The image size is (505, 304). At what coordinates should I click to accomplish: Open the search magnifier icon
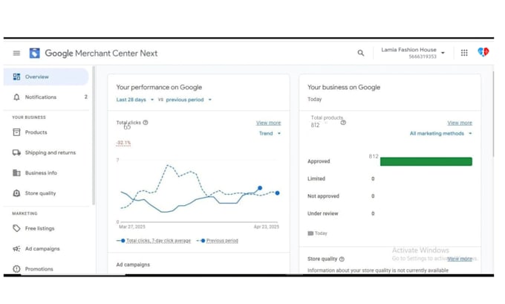(x=361, y=53)
